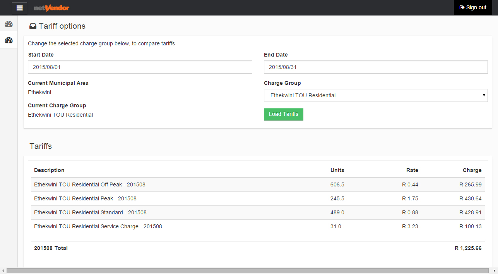Click the Start Date label
This screenshot has width=498, height=274.
tap(41, 55)
